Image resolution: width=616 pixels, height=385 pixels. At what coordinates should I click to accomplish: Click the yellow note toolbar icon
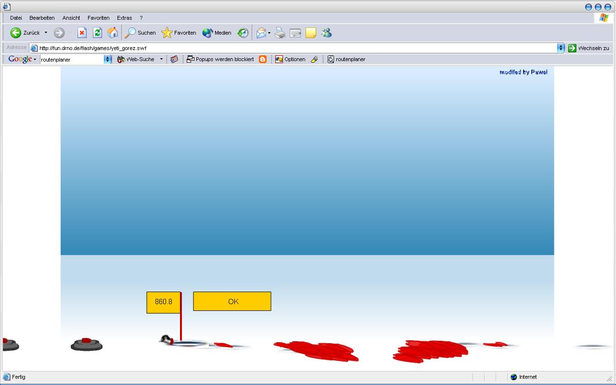point(311,33)
